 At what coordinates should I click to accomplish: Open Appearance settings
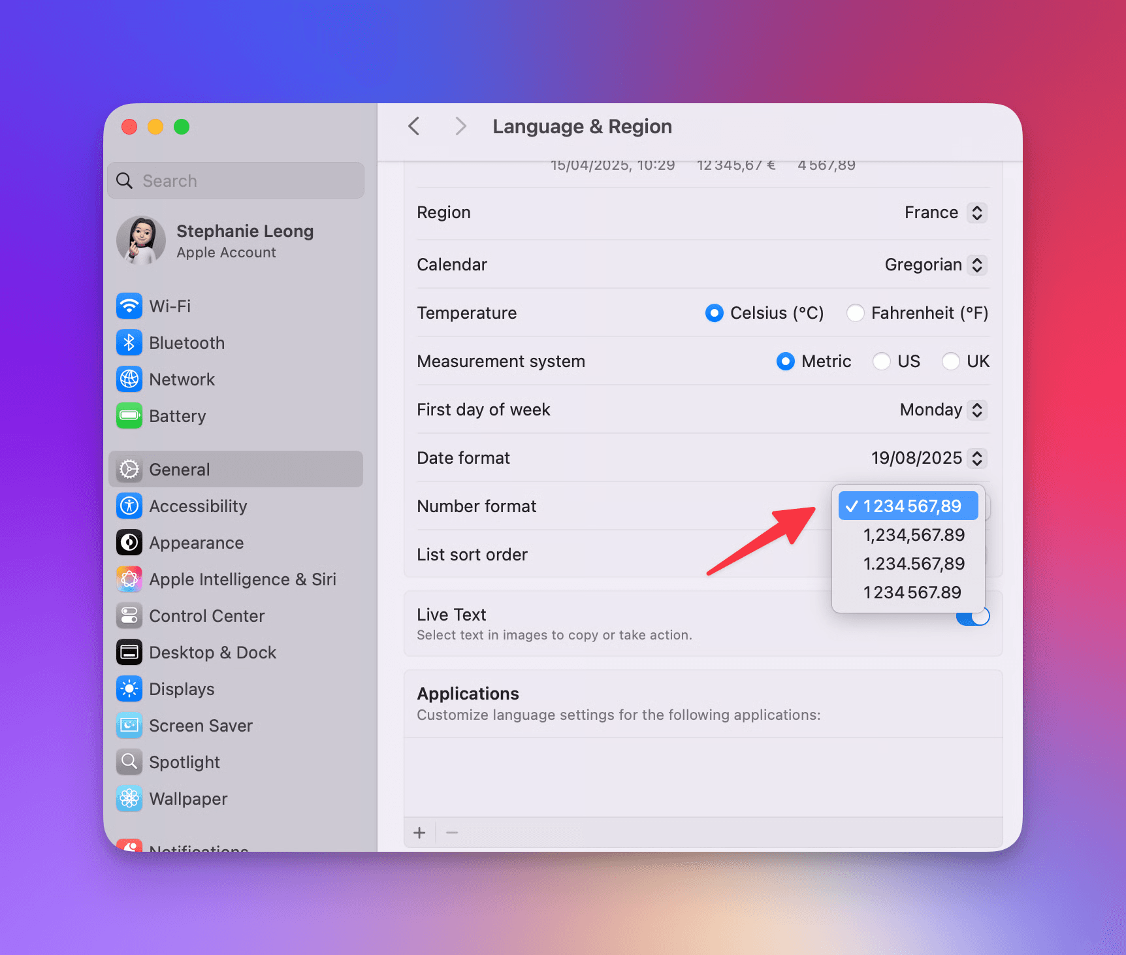(x=129, y=542)
